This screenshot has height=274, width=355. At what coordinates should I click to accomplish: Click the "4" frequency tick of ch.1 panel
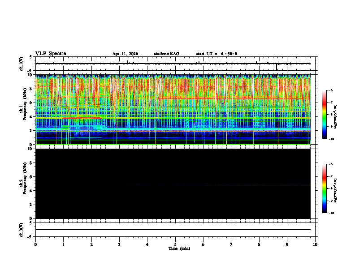coord(32,117)
